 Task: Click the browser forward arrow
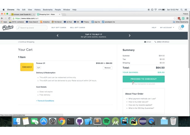(5, 18)
